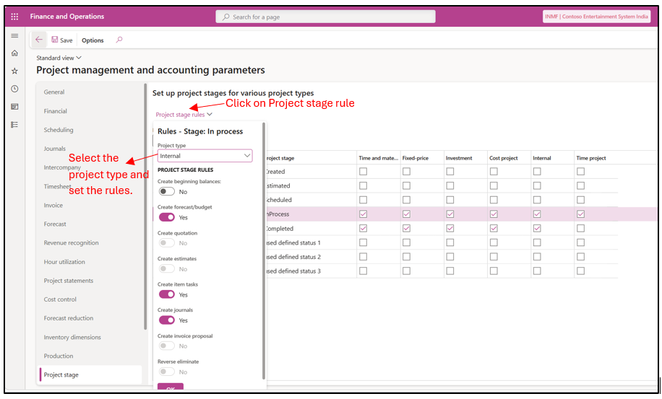Click magnifier icon in search bar
662x399 pixels.
coord(226,17)
